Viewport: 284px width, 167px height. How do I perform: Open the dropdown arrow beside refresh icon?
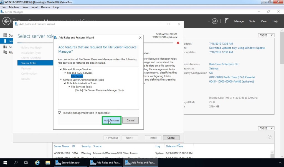click(x=209, y=21)
